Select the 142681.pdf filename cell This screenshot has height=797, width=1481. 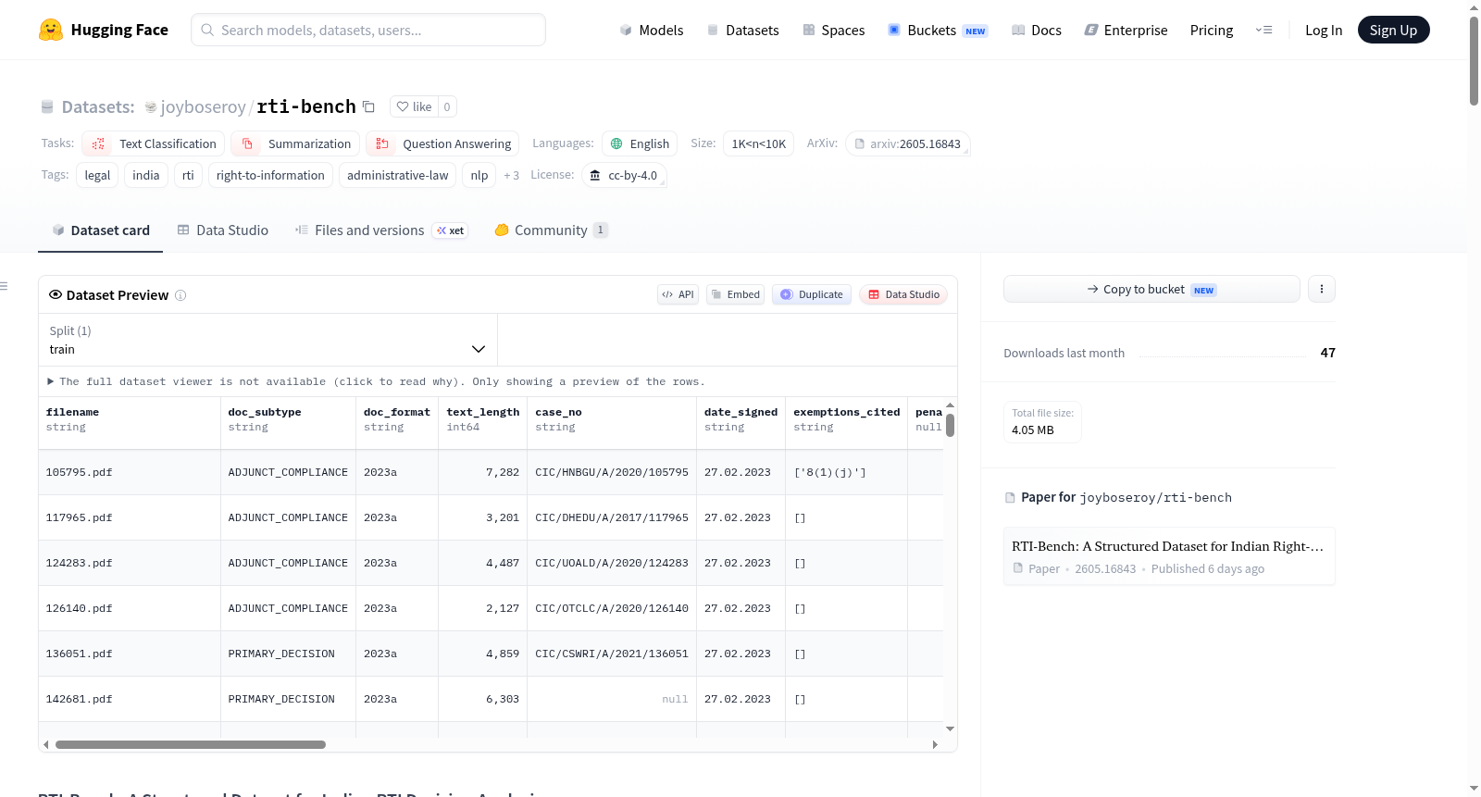click(130, 699)
